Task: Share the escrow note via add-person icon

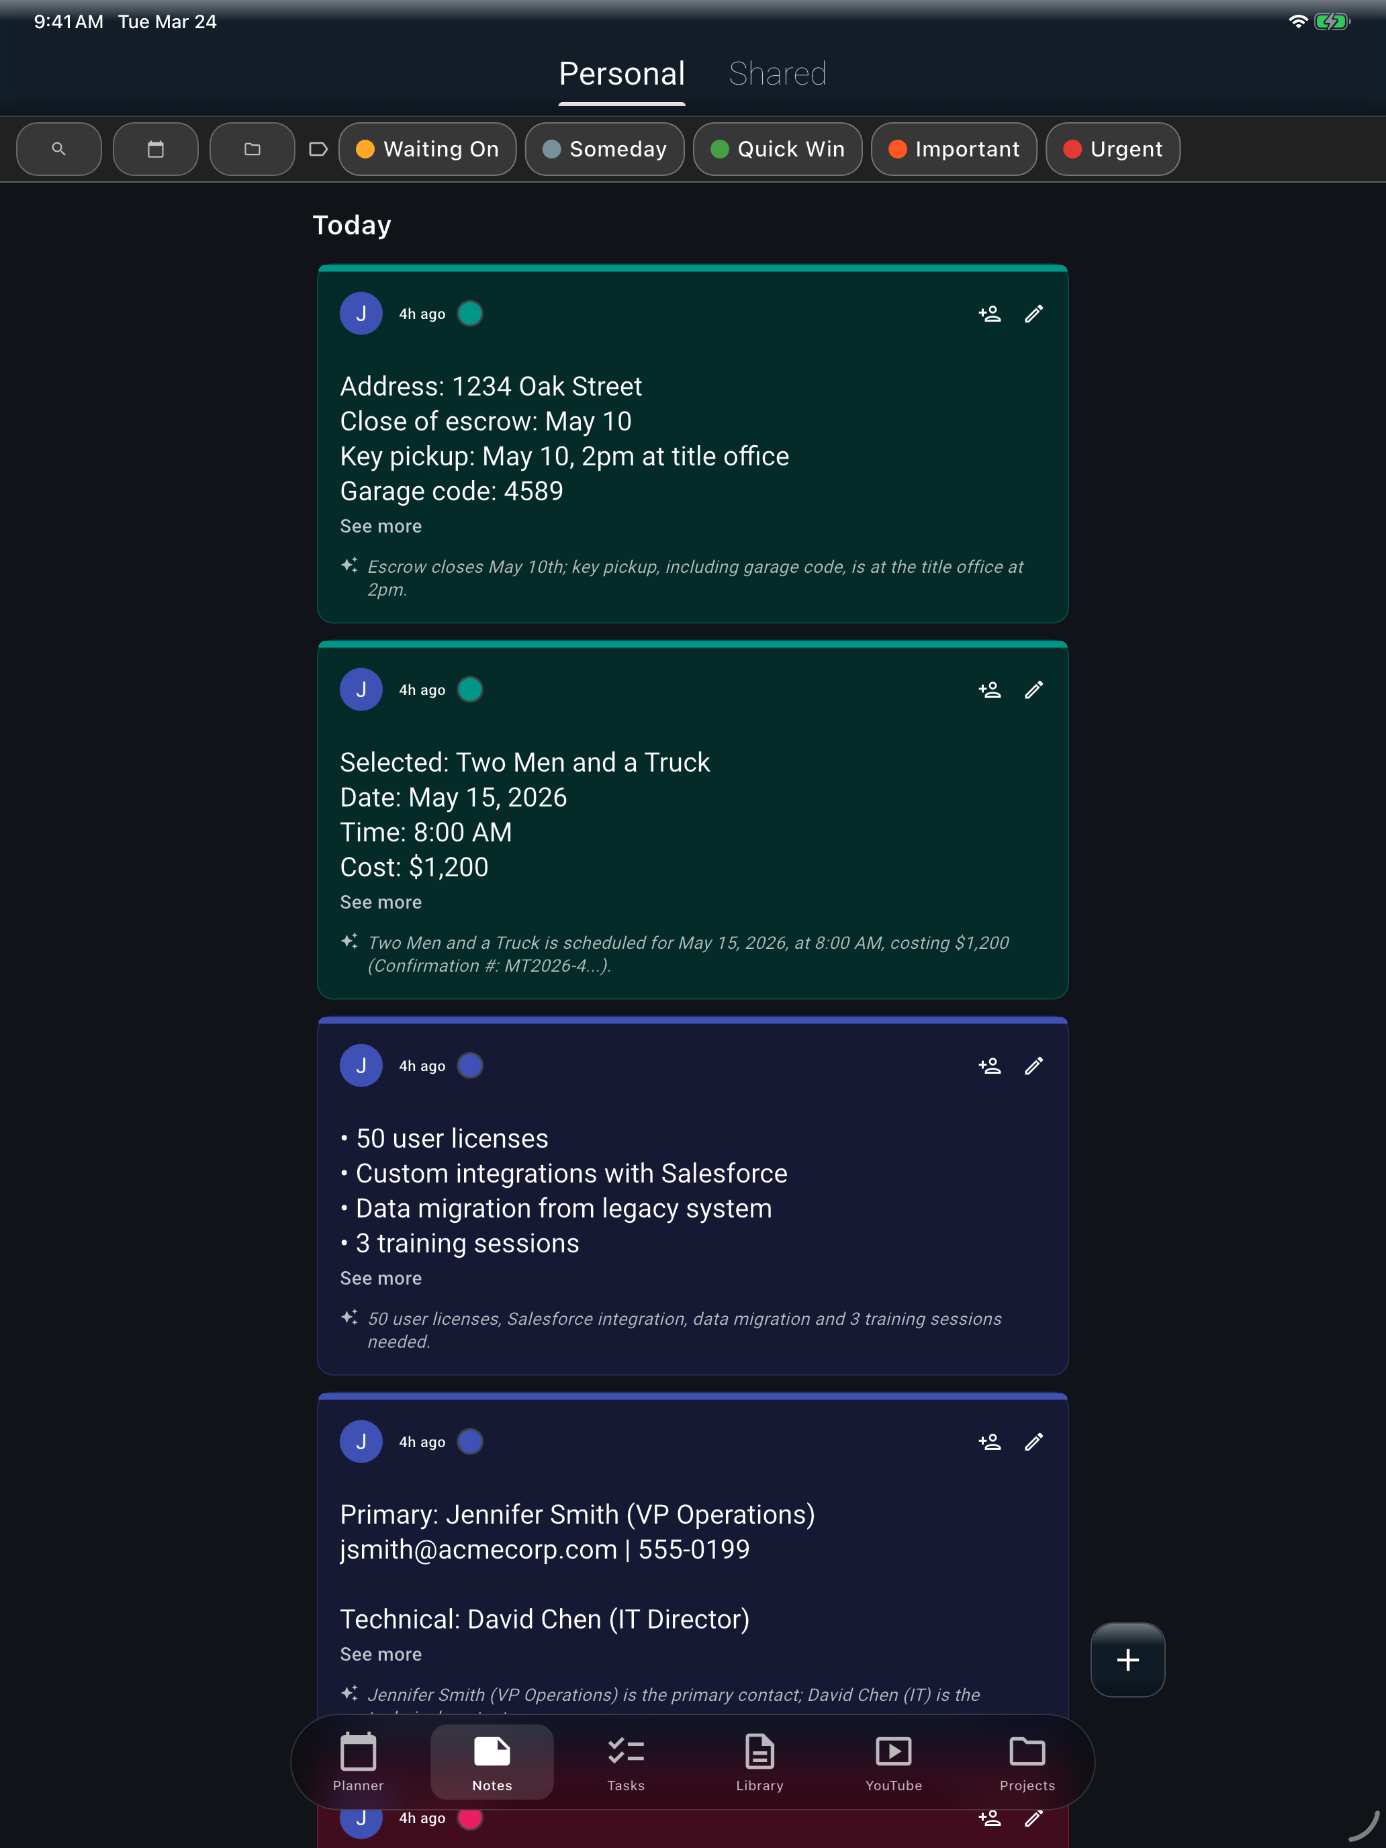Action: tap(988, 314)
